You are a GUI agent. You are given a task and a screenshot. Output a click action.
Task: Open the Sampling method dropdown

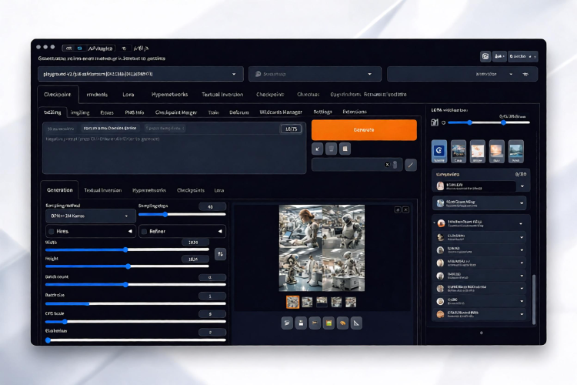[x=91, y=216]
